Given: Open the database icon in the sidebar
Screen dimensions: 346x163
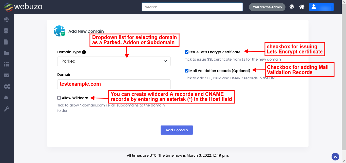Looking at the screenshot, I should click(x=6, y=31).
